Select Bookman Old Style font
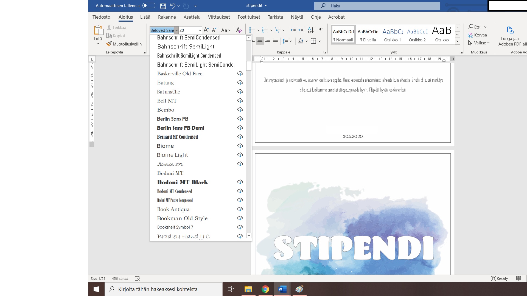 [x=182, y=218]
